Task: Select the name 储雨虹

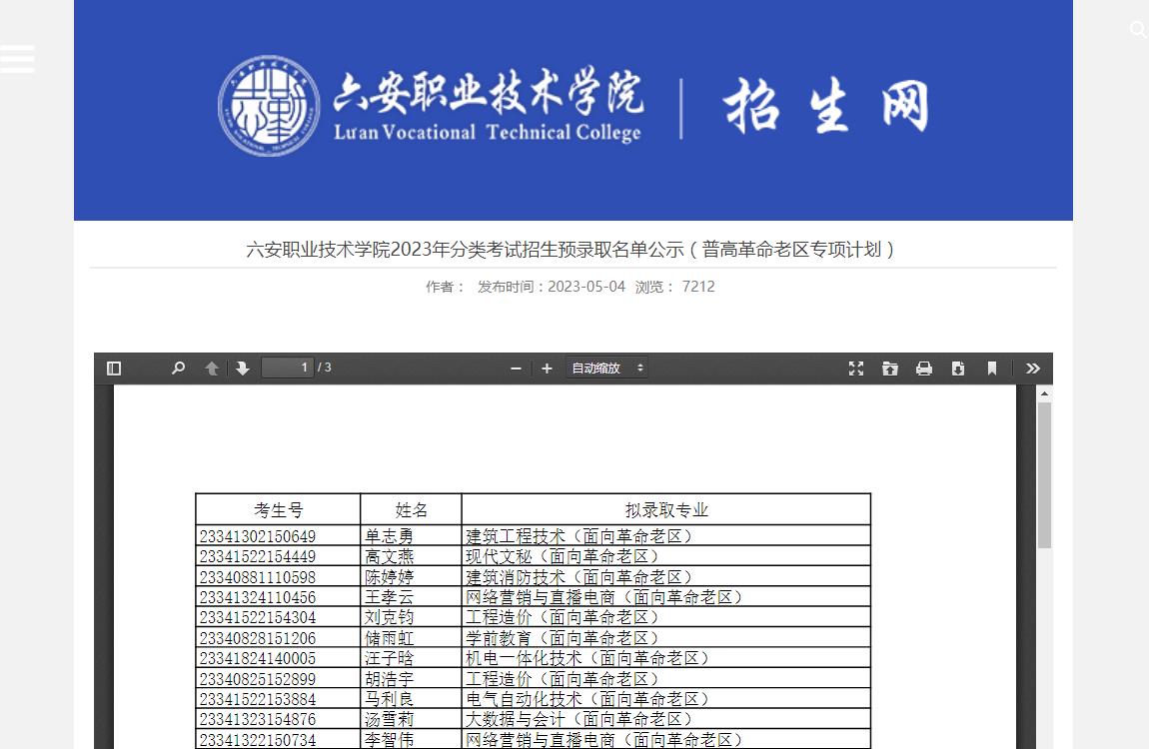Action: point(389,638)
